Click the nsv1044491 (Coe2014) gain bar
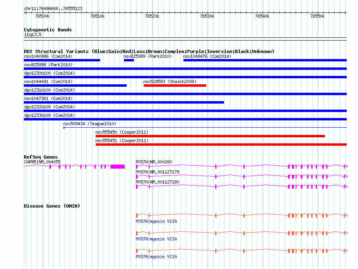358x269 pixels. coord(75,86)
